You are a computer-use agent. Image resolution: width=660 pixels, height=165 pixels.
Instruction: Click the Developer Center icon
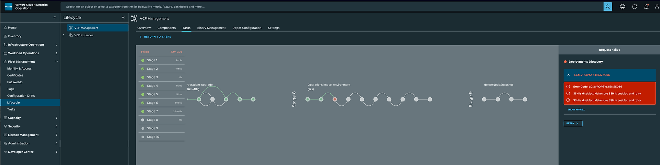(x=5, y=152)
